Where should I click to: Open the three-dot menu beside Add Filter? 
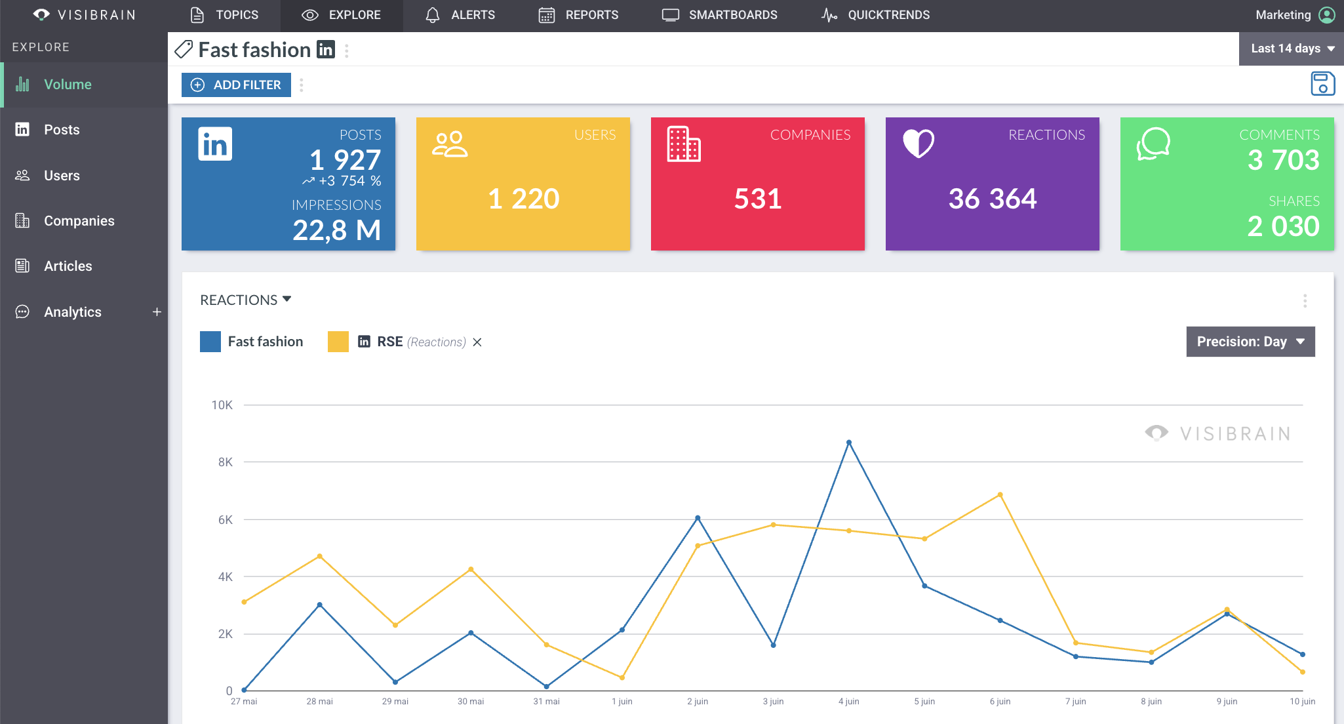(x=302, y=85)
